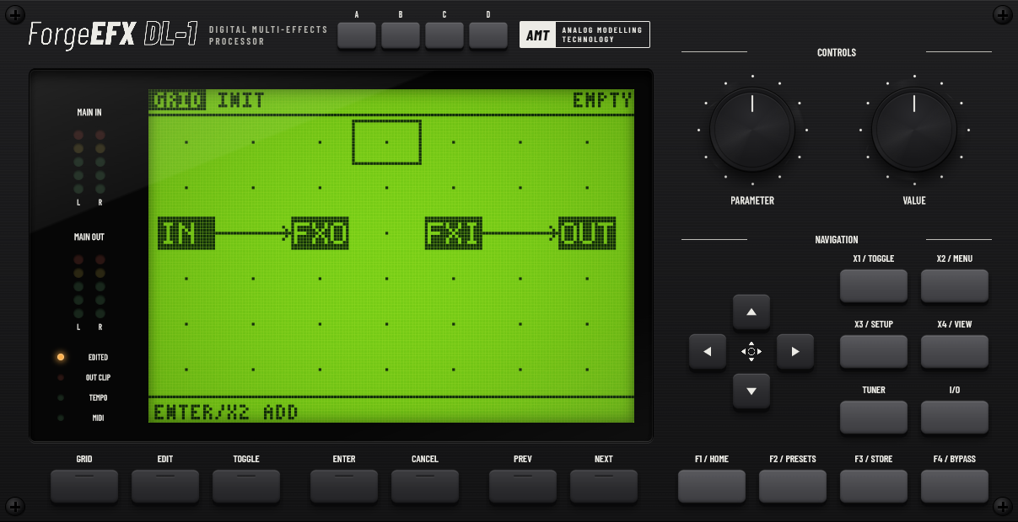1018x522 pixels.
Task: Click the GRID label on the LCD
Action: pos(178,100)
